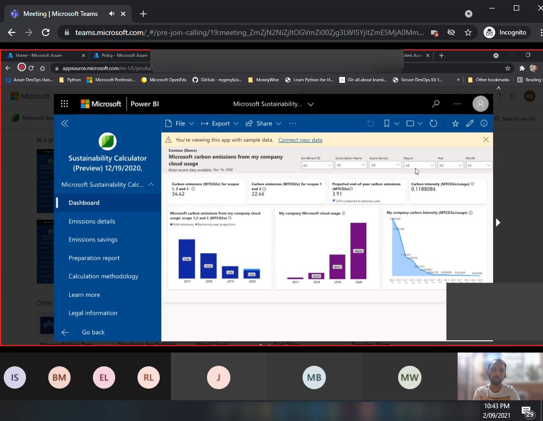Screen dimensions: 543x421
Task: Open the Python bookmark folder
Action: (x=70, y=80)
